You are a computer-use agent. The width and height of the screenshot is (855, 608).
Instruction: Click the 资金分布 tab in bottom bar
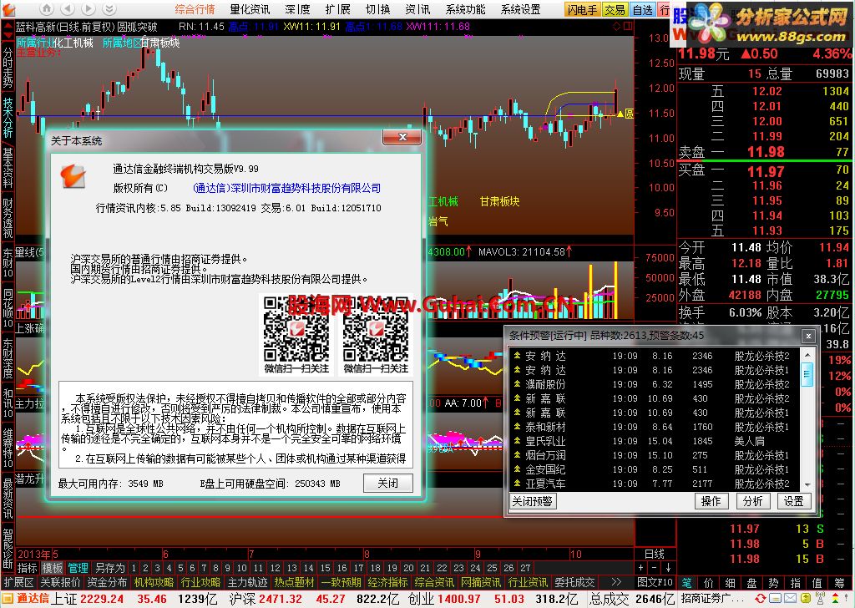(x=107, y=582)
